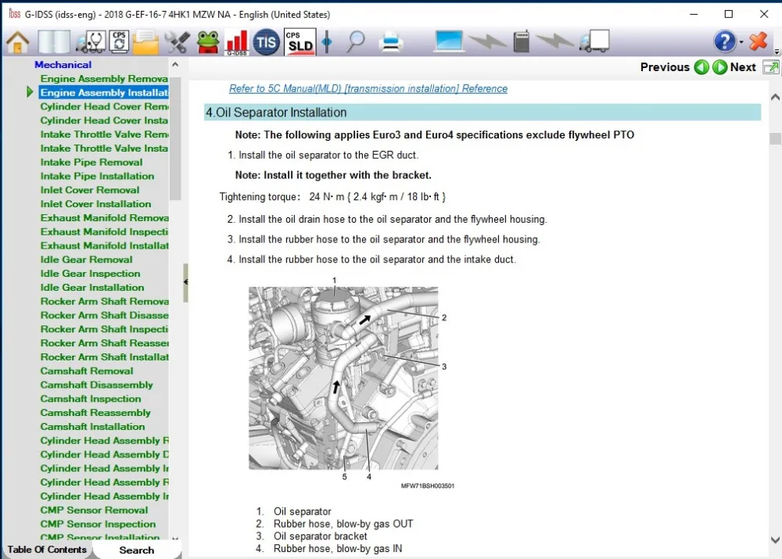Switch to the Search tab
Image resolution: width=782 pixels, height=559 pixels.
(x=137, y=550)
